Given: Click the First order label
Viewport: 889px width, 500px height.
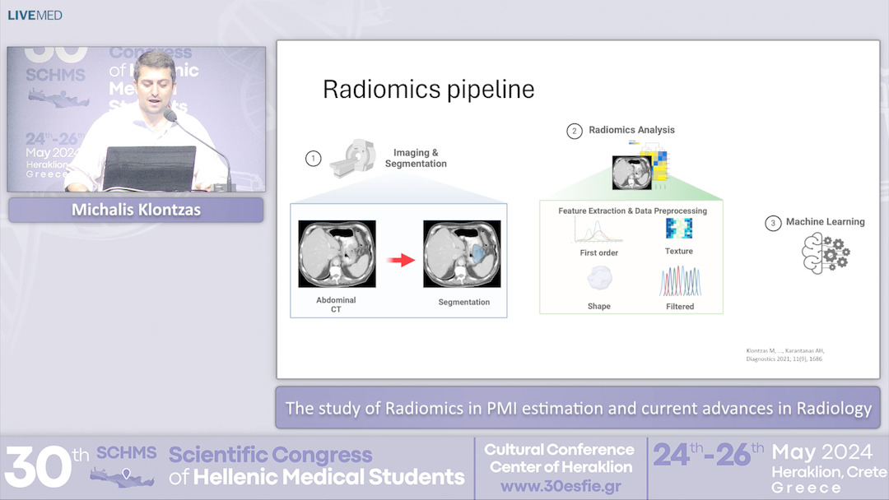Looking at the screenshot, I should point(598,253).
